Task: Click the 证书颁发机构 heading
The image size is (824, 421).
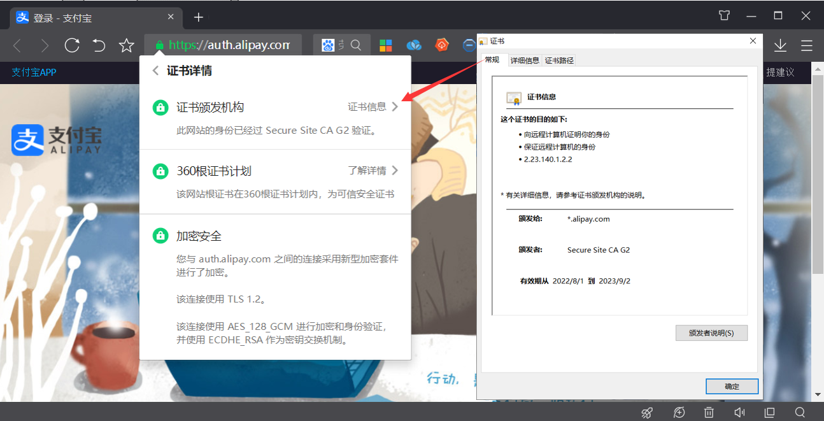Action: pos(210,107)
